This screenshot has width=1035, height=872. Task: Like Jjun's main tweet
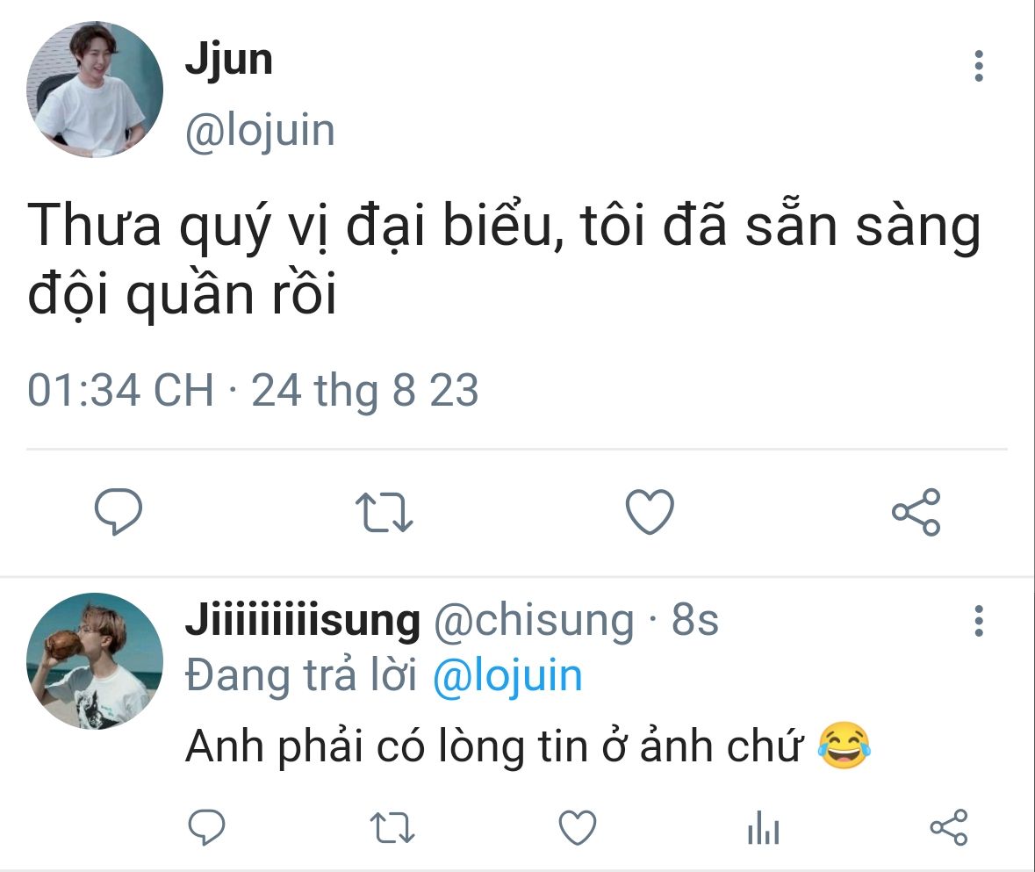click(x=650, y=513)
